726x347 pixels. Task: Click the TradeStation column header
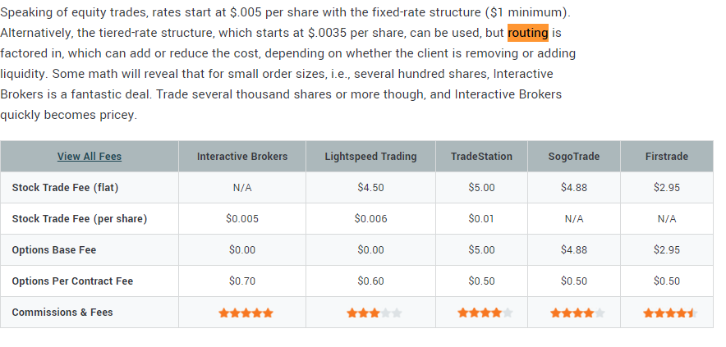pyautogui.click(x=481, y=157)
